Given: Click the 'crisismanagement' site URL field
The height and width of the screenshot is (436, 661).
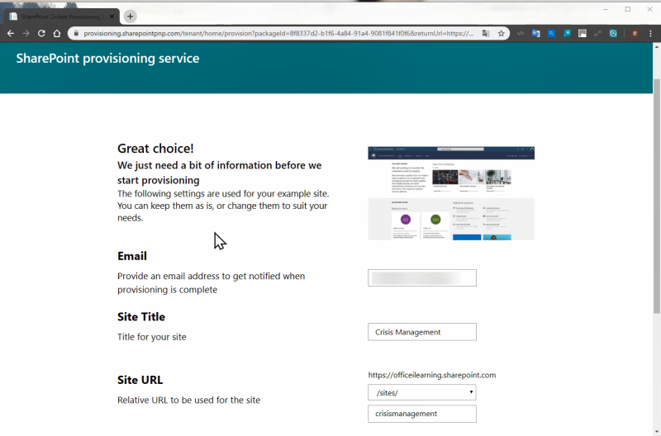Looking at the screenshot, I should click(x=422, y=414).
